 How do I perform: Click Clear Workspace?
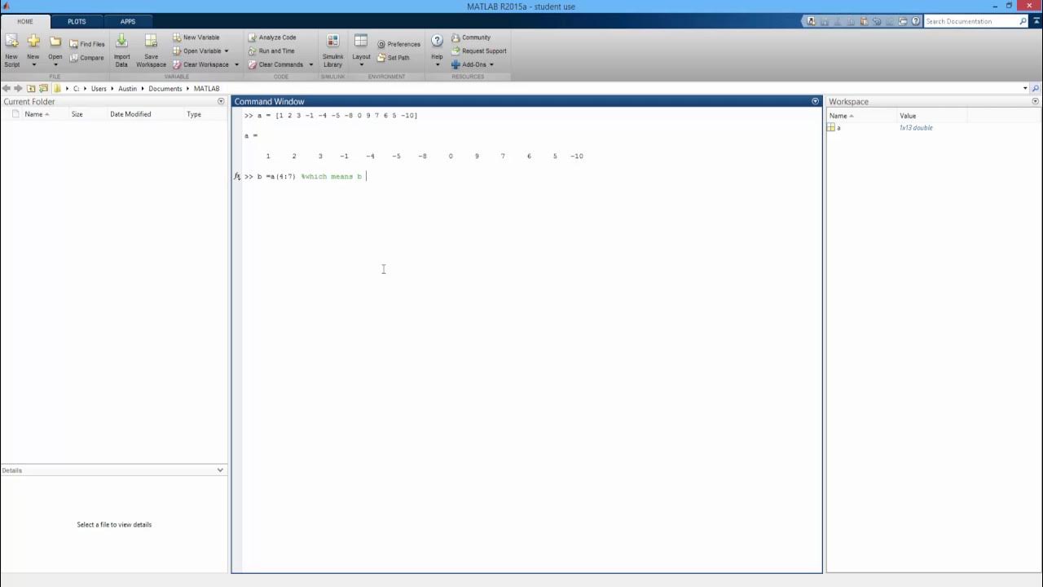point(200,64)
